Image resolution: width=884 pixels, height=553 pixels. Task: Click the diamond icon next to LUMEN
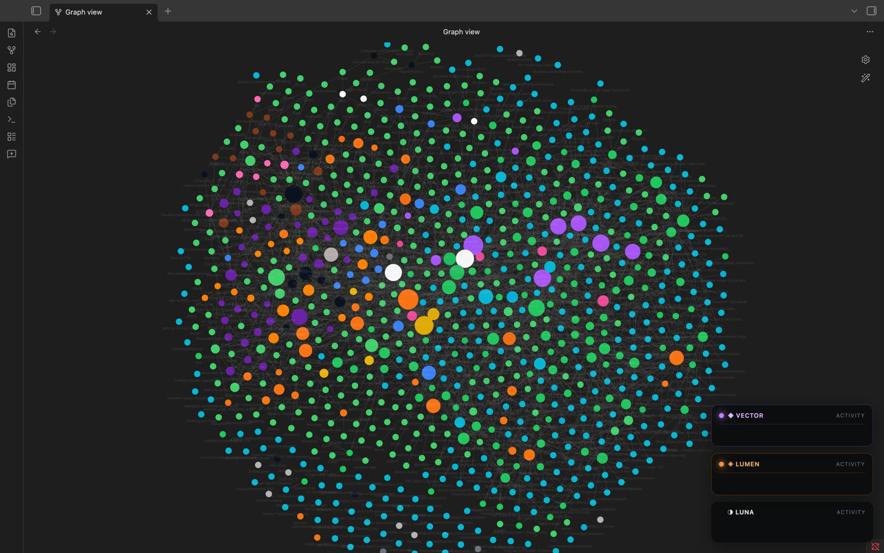point(730,464)
